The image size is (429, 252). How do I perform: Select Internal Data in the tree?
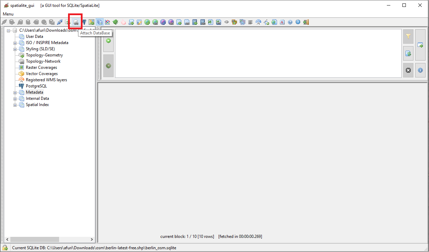[x=37, y=98]
